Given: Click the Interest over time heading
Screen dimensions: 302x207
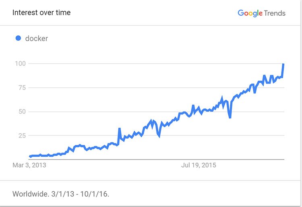Looking at the screenshot, I should [x=41, y=12].
